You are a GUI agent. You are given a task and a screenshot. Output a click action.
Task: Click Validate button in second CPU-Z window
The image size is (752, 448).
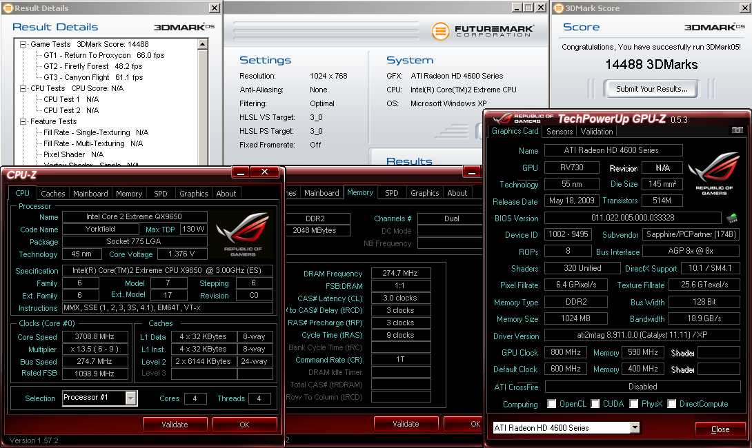coord(406,424)
